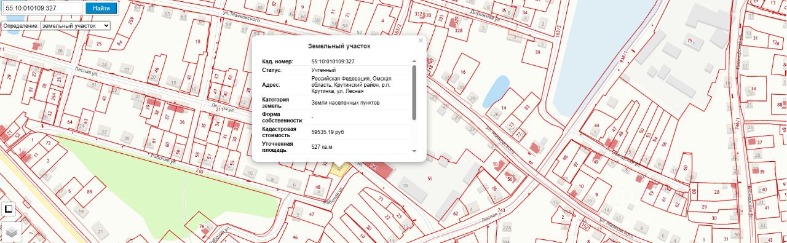Open the Определение type dropdown
Screen dimensions: 787x243
(75, 26)
